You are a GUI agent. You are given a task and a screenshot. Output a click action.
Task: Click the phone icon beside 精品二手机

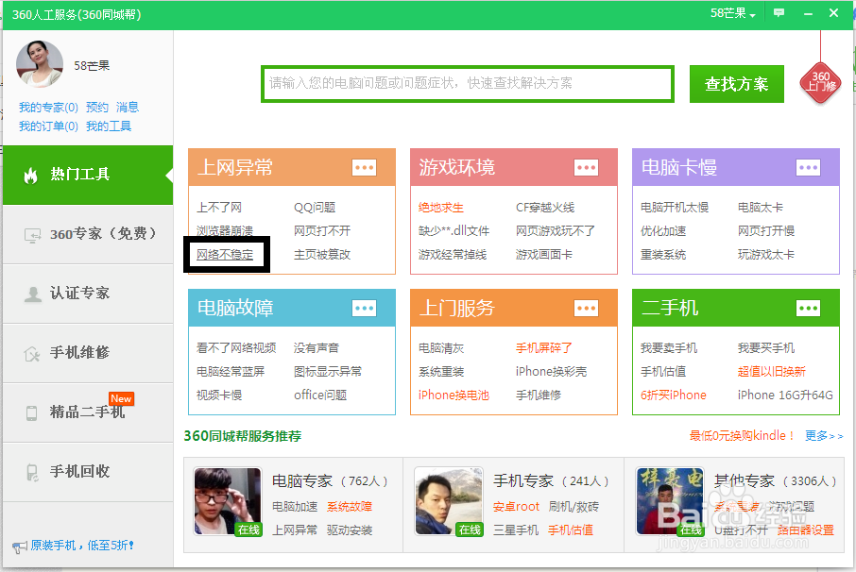pos(32,412)
